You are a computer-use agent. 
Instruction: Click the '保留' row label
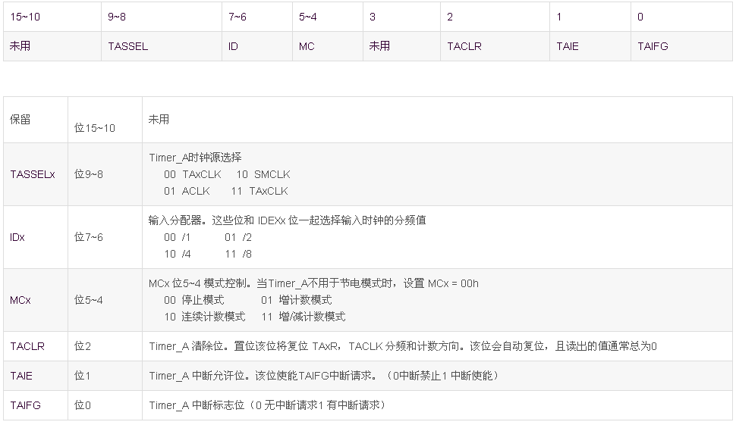[x=20, y=120]
